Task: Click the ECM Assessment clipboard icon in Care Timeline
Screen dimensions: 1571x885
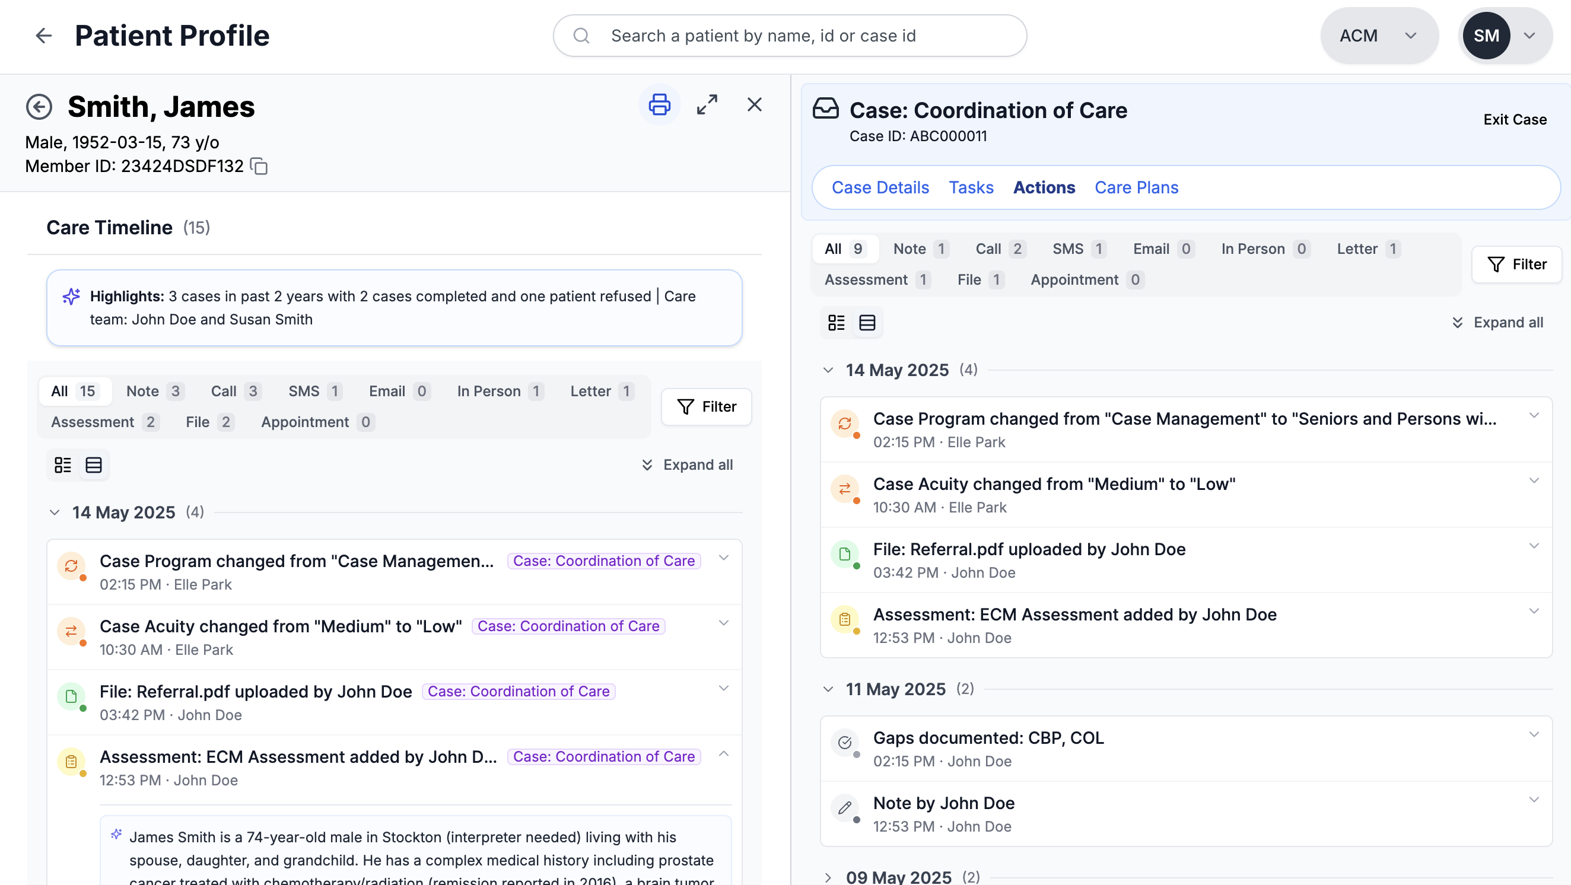Action: click(x=71, y=761)
